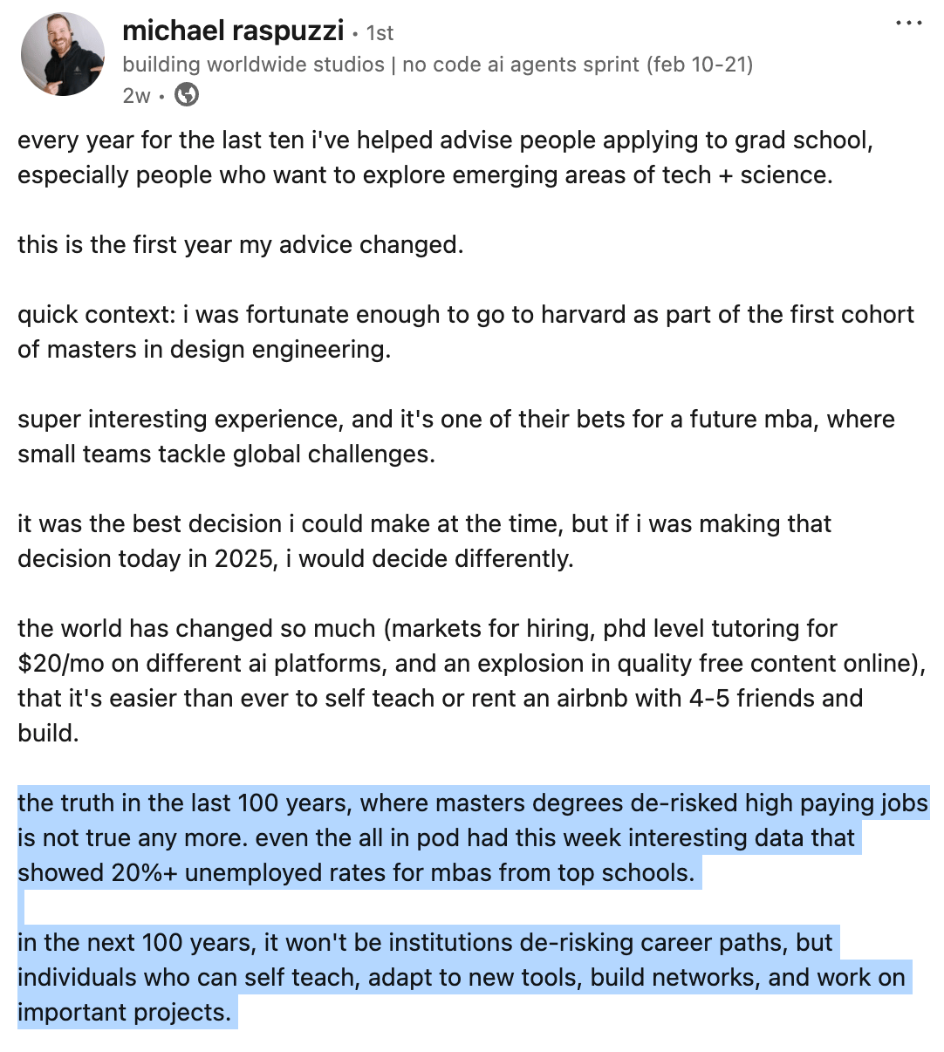This screenshot has width=944, height=1052.
Task: Click the highlighted text 'the truth in the last 100 years'
Action: coord(184,803)
